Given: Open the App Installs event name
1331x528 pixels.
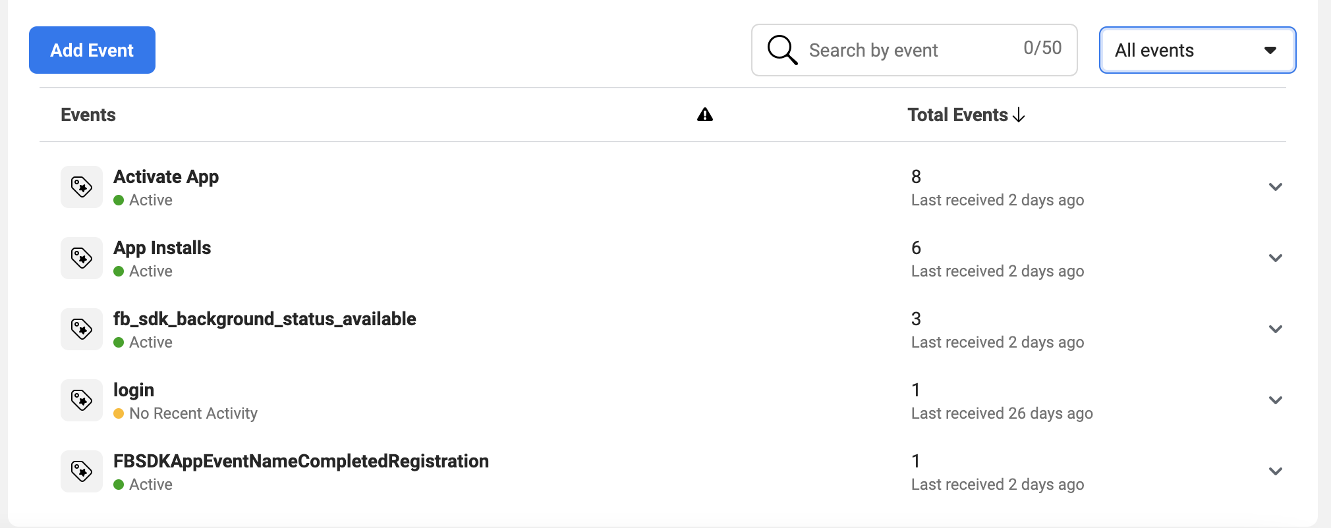Looking at the screenshot, I should pyautogui.click(x=162, y=248).
